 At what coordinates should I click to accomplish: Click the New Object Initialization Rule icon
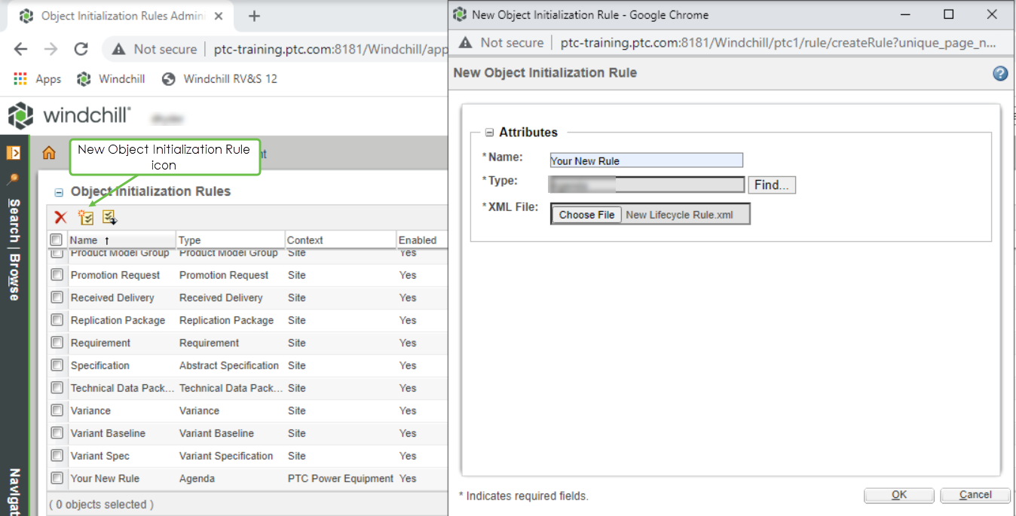86,217
